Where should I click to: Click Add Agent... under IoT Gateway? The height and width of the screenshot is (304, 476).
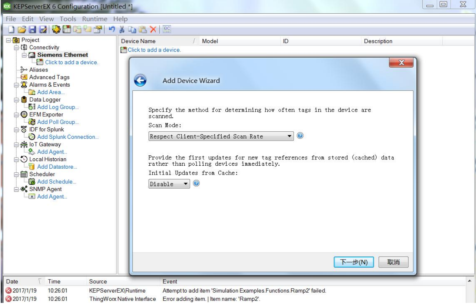[x=52, y=152]
